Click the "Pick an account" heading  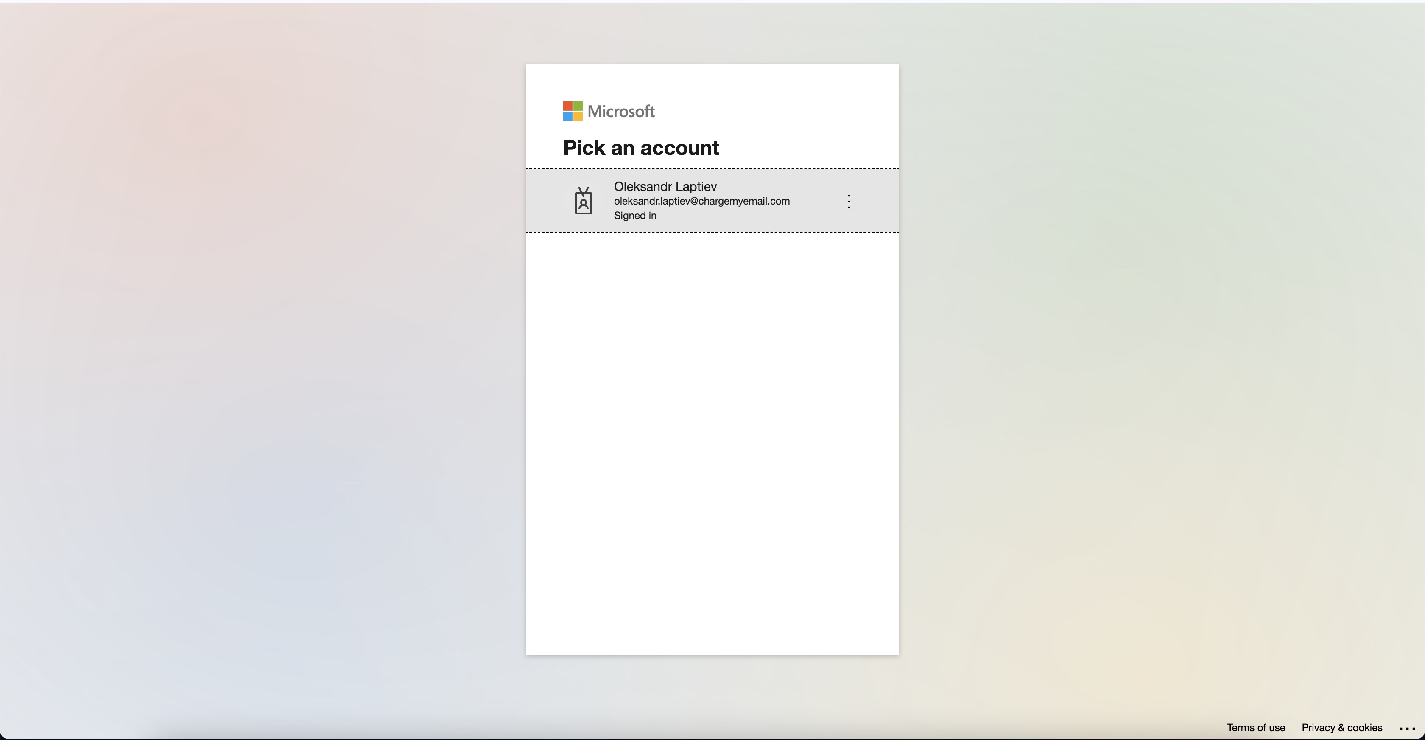click(x=641, y=148)
